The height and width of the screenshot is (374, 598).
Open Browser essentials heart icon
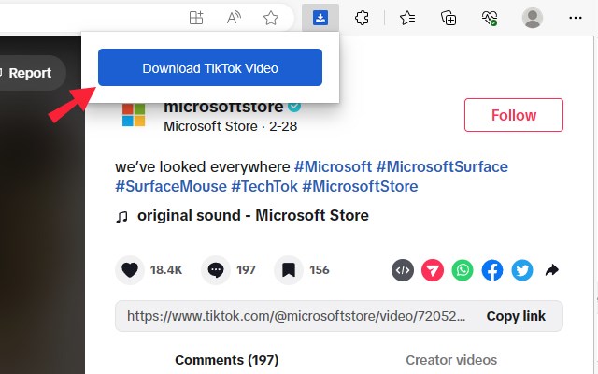click(x=490, y=18)
